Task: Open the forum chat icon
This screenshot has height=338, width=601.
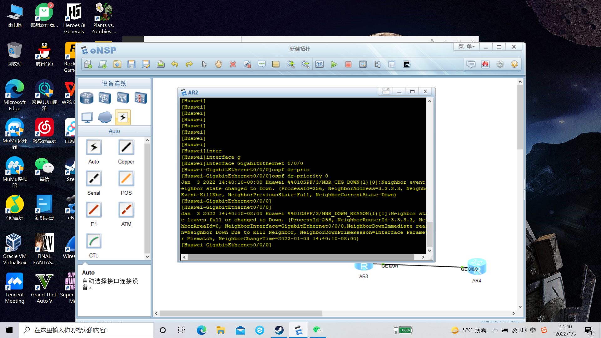Action: (x=471, y=64)
